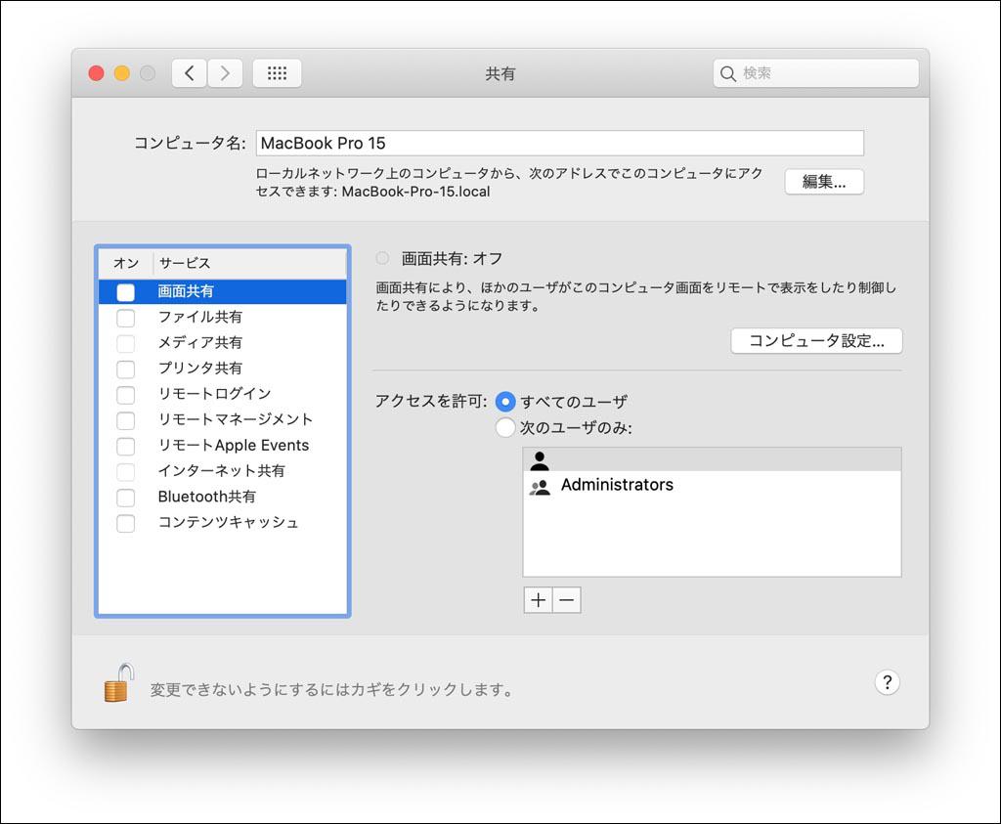
Task: Click the 編集... button
Action: [x=824, y=182]
